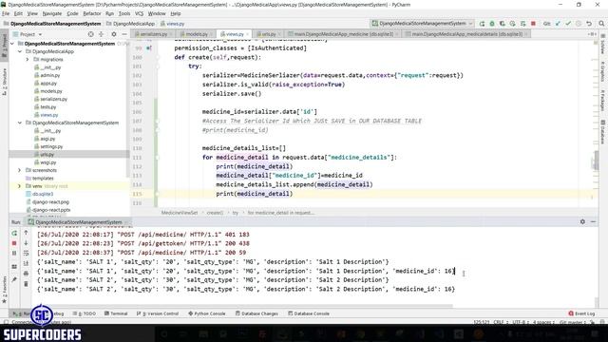The width and height of the screenshot is (608, 342).
Task: Click the create() breadcrumb
Action: point(215,213)
